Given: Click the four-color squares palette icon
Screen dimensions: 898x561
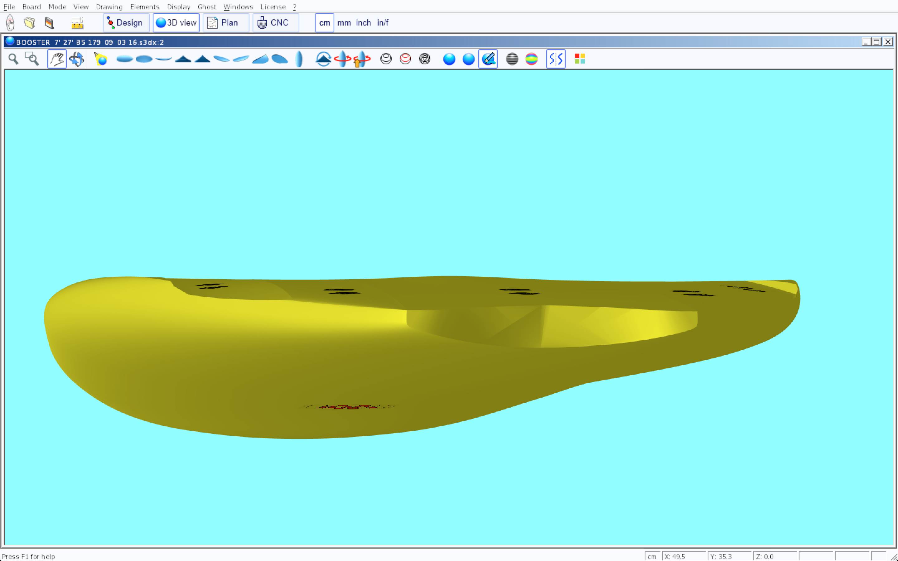Looking at the screenshot, I should 580,59.
